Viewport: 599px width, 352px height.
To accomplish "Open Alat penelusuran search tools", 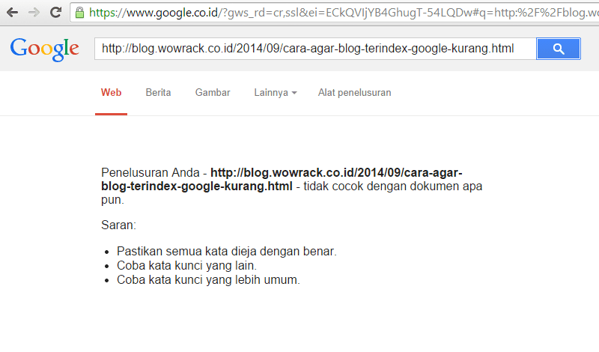I will (x=354, y=92).
